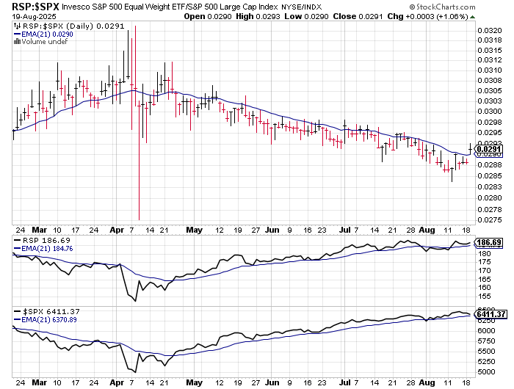Click the Jun label under the ratio chart
The height and width of the screenshot is (389, 514).
272,230
